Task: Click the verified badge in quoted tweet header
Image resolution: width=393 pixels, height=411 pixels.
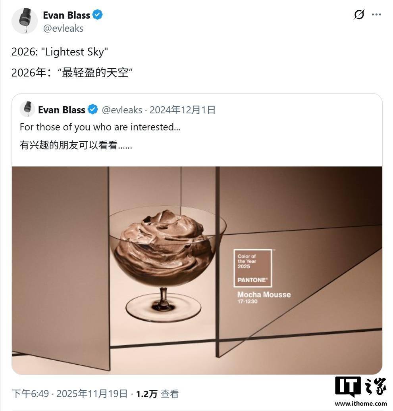Action: [x=92, y=109]
